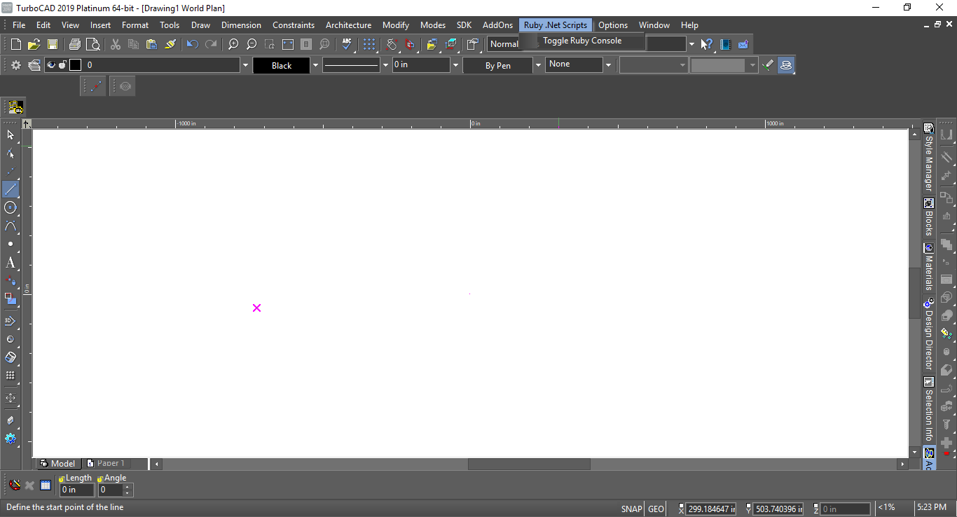Open the Constraints menu
The height and width of the screenshot is (517, 957).
(x=294, y=25)
